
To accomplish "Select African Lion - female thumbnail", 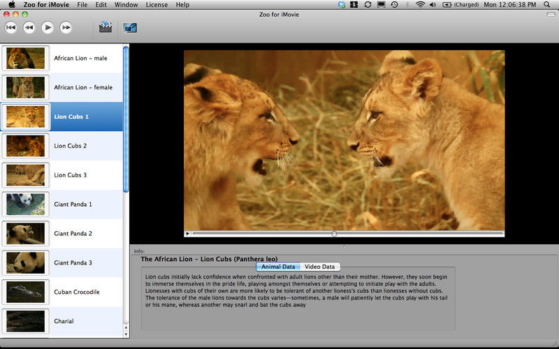I will pos(26,87).
